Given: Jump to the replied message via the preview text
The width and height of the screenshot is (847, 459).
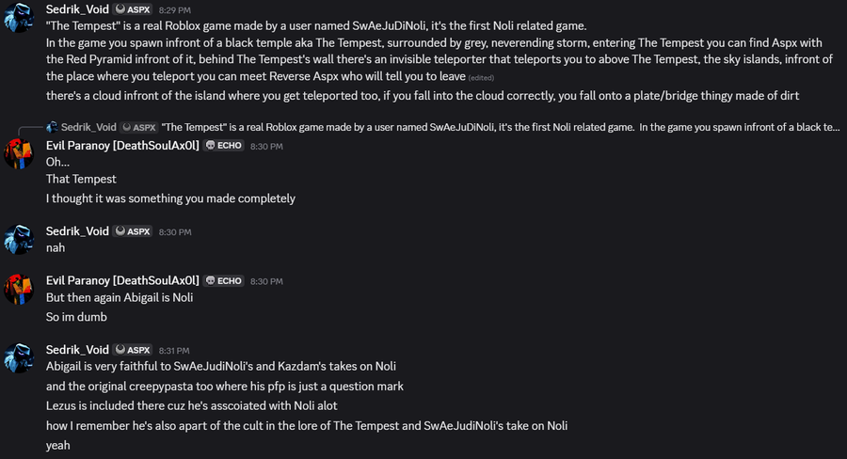Looking at the screenshot, I should (499, 127).
